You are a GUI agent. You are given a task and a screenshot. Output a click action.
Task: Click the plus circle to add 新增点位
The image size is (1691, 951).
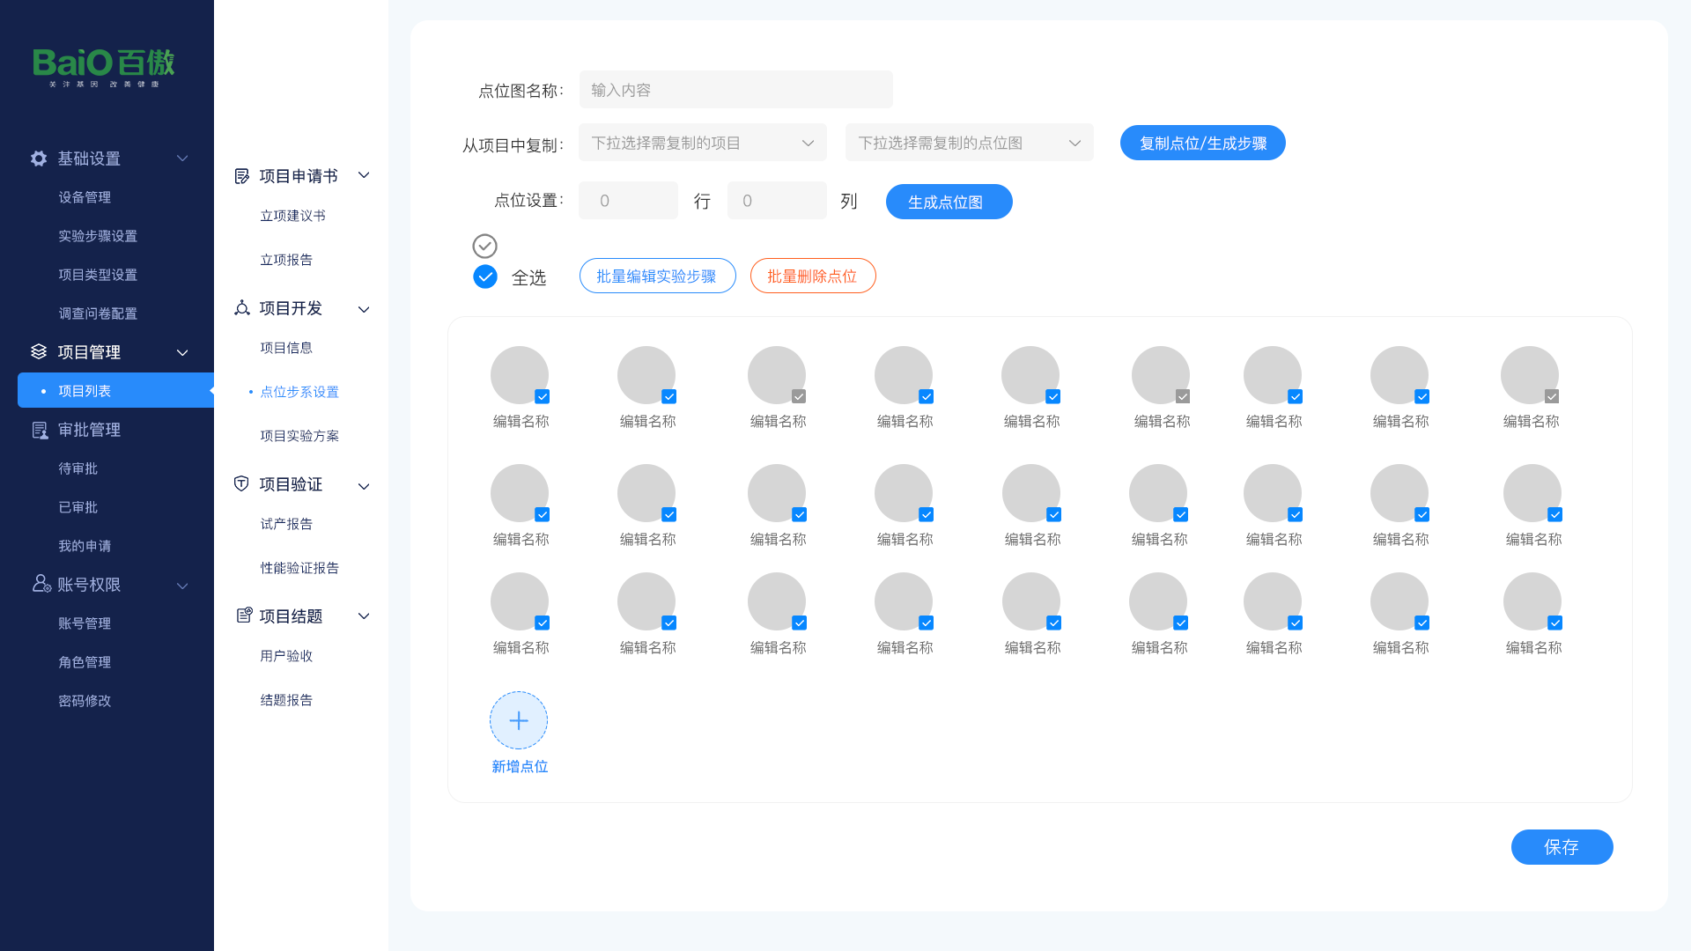[x=519, y=720]
